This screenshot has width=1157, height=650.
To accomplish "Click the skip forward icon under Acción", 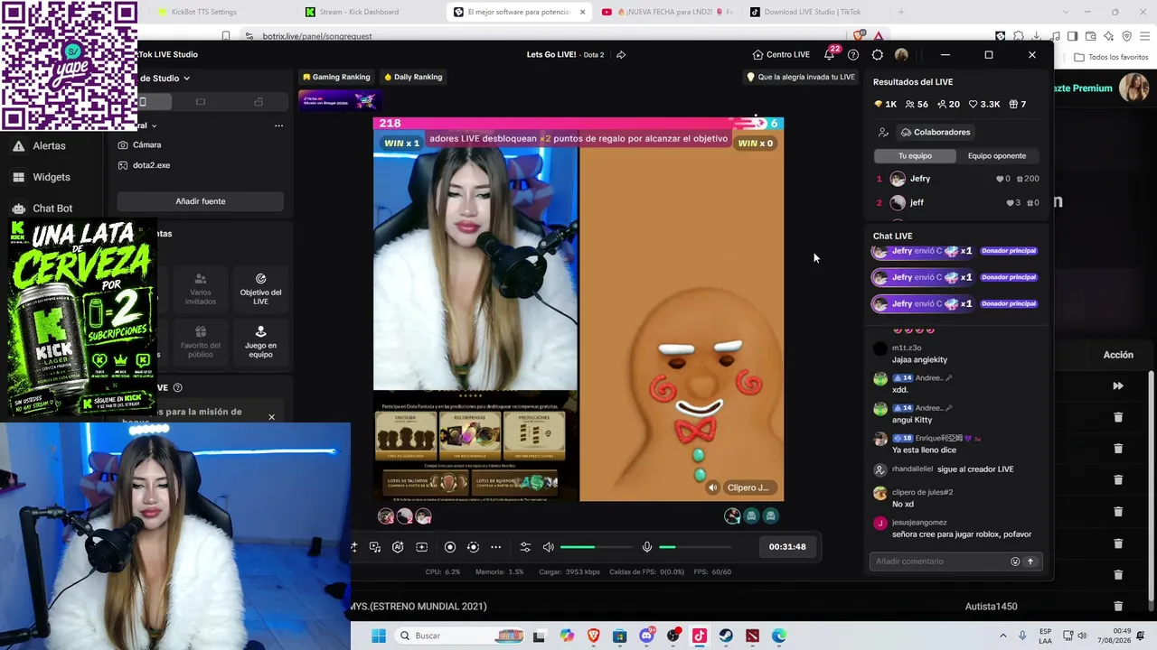I will click(x=1118, y=386).
